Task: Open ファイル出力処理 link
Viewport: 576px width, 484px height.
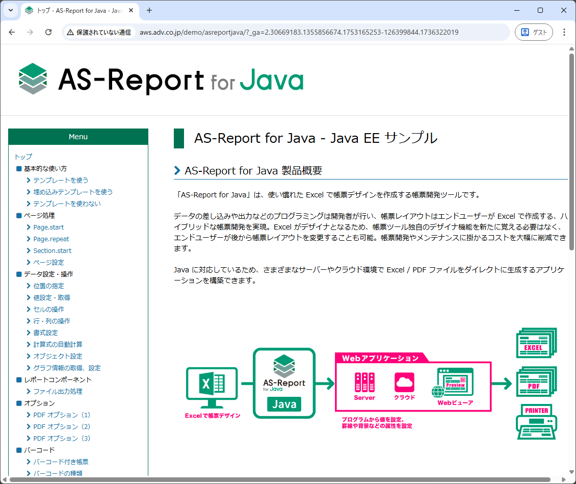Action: 58,391
